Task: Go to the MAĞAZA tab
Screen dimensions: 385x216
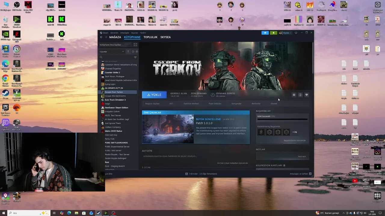Action: pyautogui.click(x=115, y=37)
